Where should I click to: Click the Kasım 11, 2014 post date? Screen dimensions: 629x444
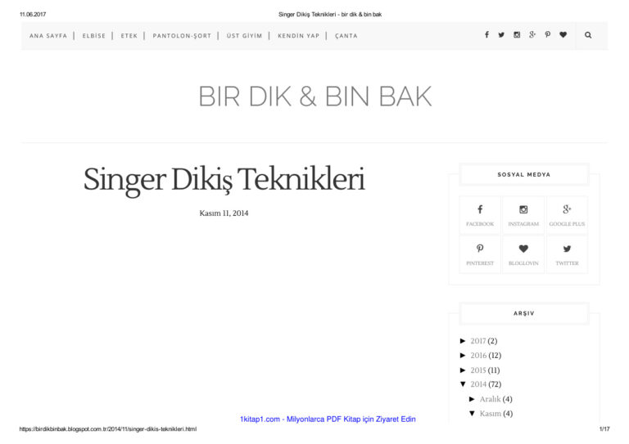pyautogui.click(x=224, y=213)
